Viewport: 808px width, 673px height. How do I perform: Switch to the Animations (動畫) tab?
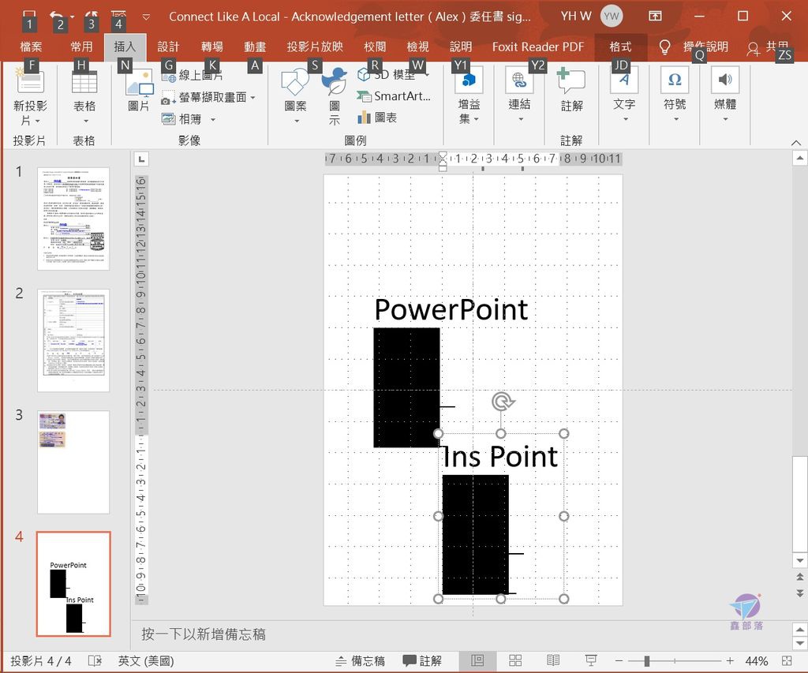[x=255, y=47]
